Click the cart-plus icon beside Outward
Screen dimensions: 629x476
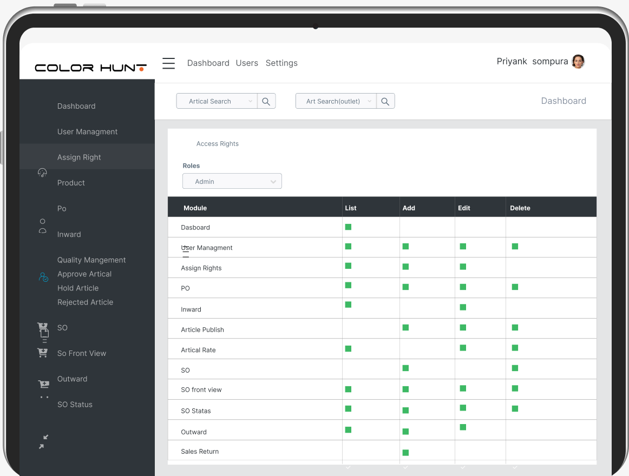pyautogui.click(x=43, y=384)
